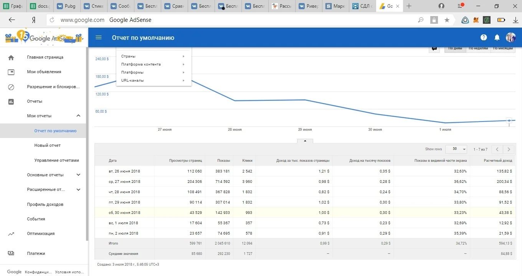The height and width of the screenshot is (276, 522).
Task: Switch to the Граф browser tab
Action: [13, 6]
